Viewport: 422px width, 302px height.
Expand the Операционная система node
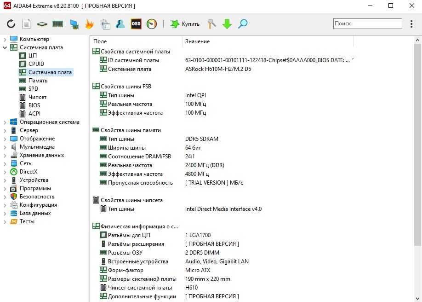point(5,122)
